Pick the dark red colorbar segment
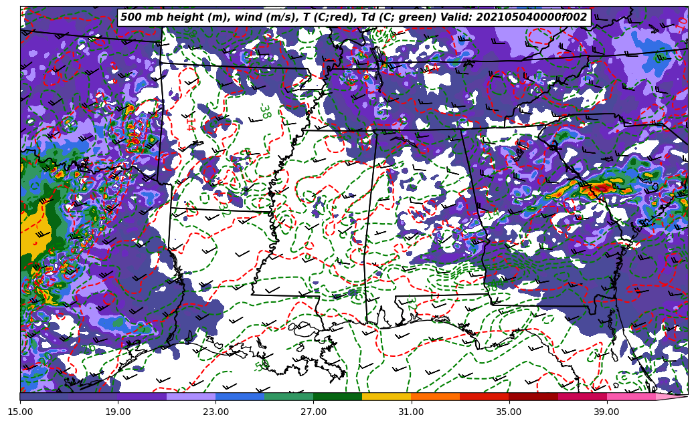The height and width of the screenshot is (423, 694). [x=533, y=396]
